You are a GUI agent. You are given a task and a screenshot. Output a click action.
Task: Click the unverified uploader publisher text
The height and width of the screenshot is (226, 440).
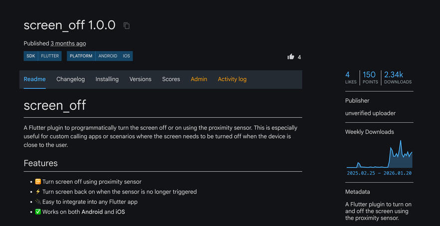tap(370, 113)
